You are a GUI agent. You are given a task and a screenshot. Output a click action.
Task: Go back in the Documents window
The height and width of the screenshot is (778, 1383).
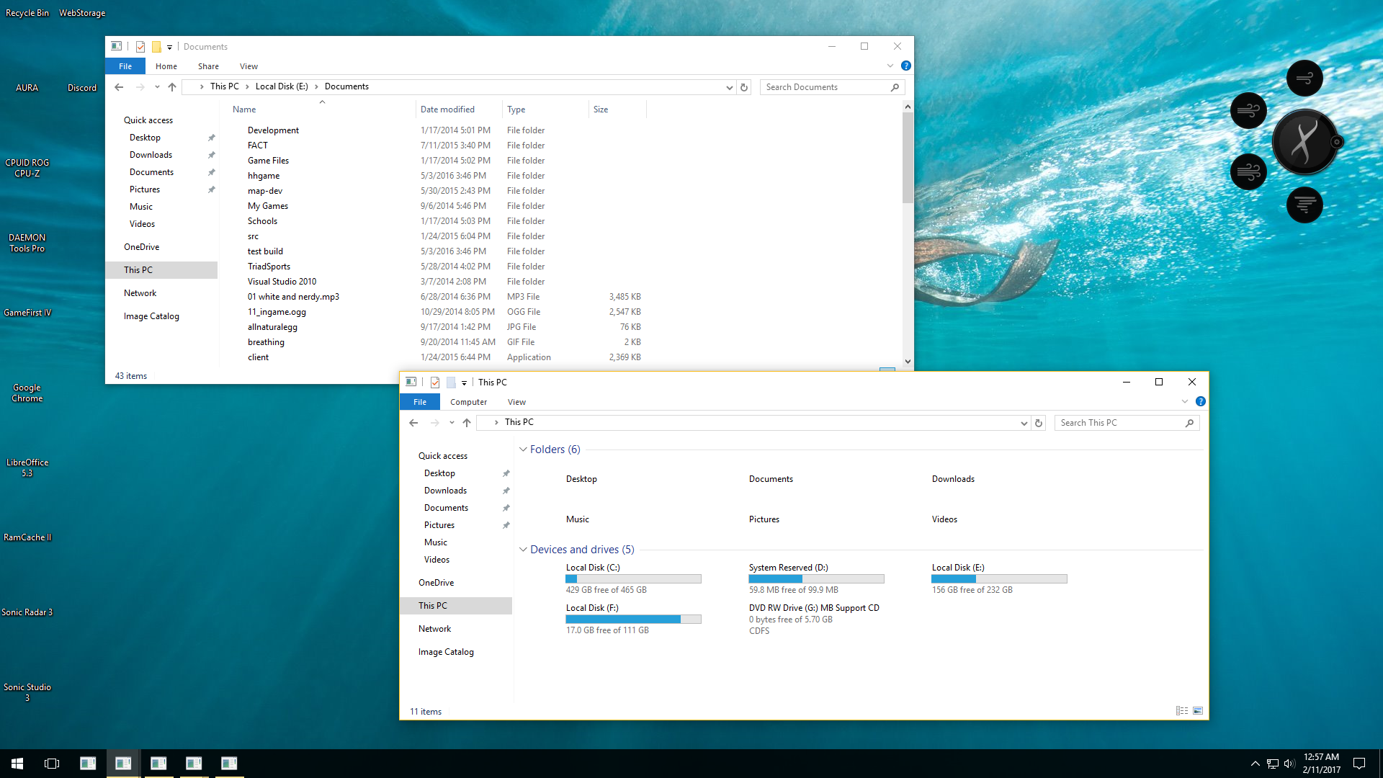pos(119,87)
